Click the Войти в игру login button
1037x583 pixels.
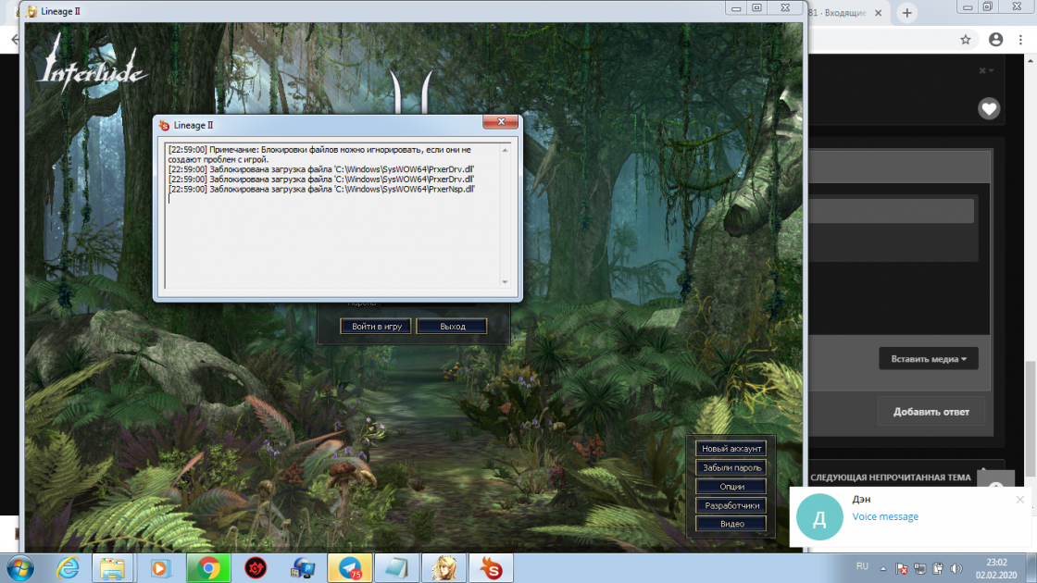(376, 327)
